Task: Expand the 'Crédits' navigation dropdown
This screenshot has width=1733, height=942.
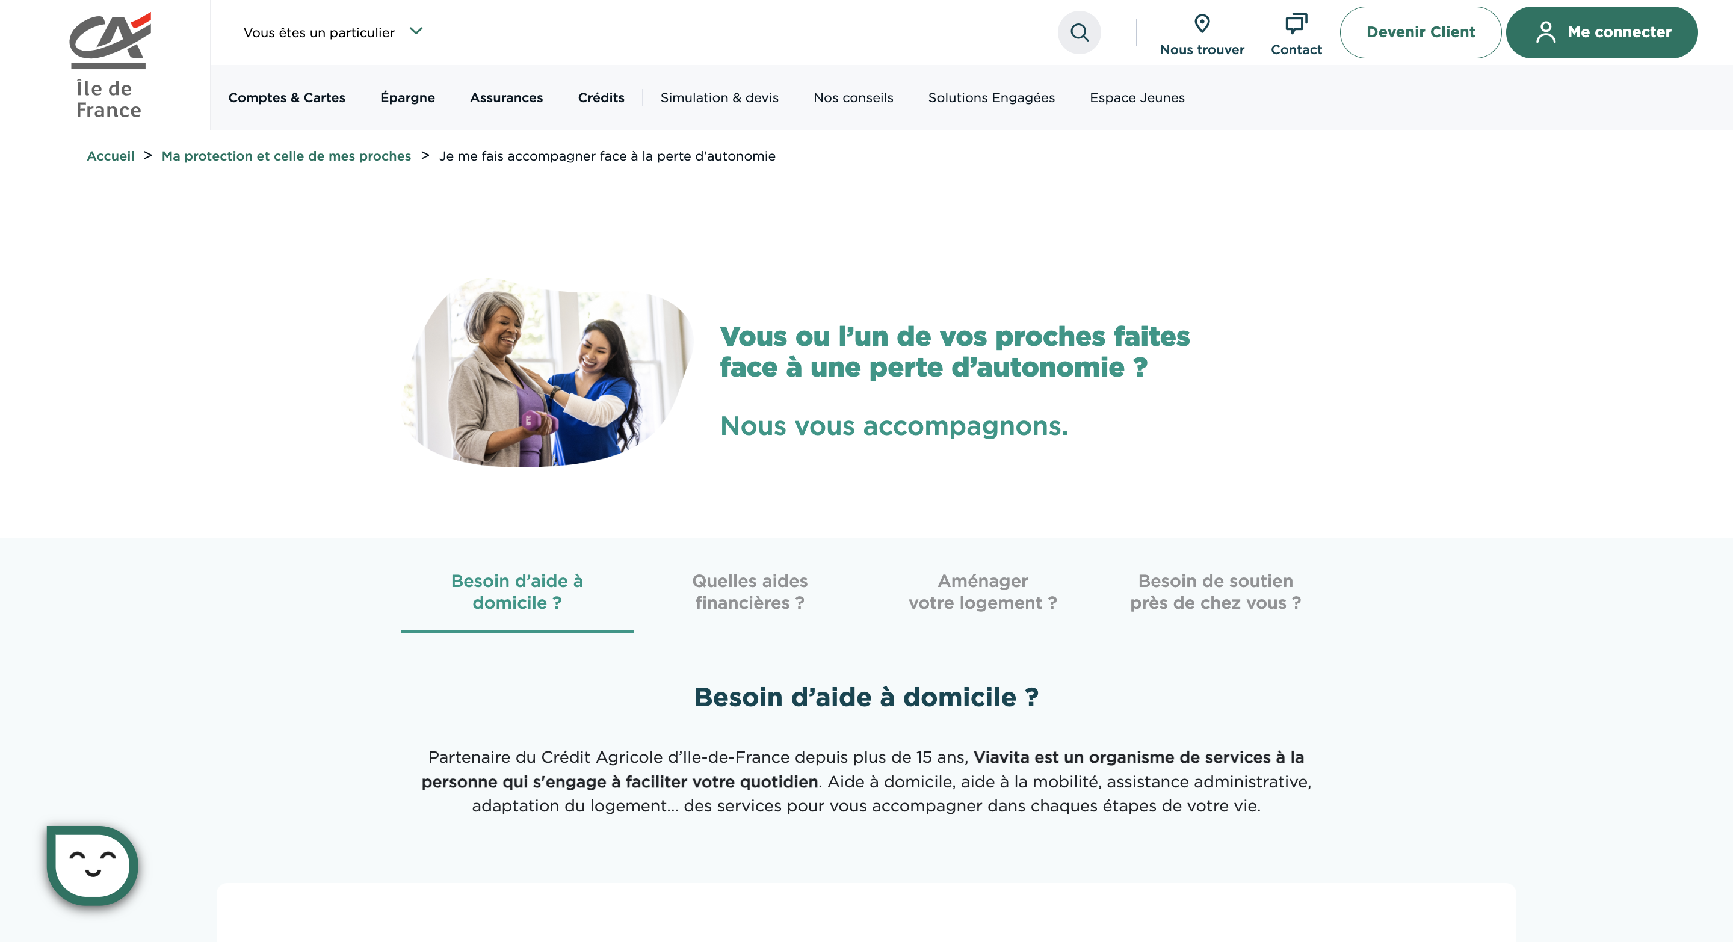Action: (x=602, y=97)
